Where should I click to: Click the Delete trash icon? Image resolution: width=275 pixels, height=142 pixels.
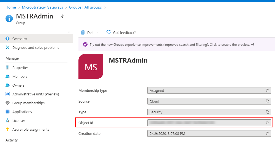(83, 33)
